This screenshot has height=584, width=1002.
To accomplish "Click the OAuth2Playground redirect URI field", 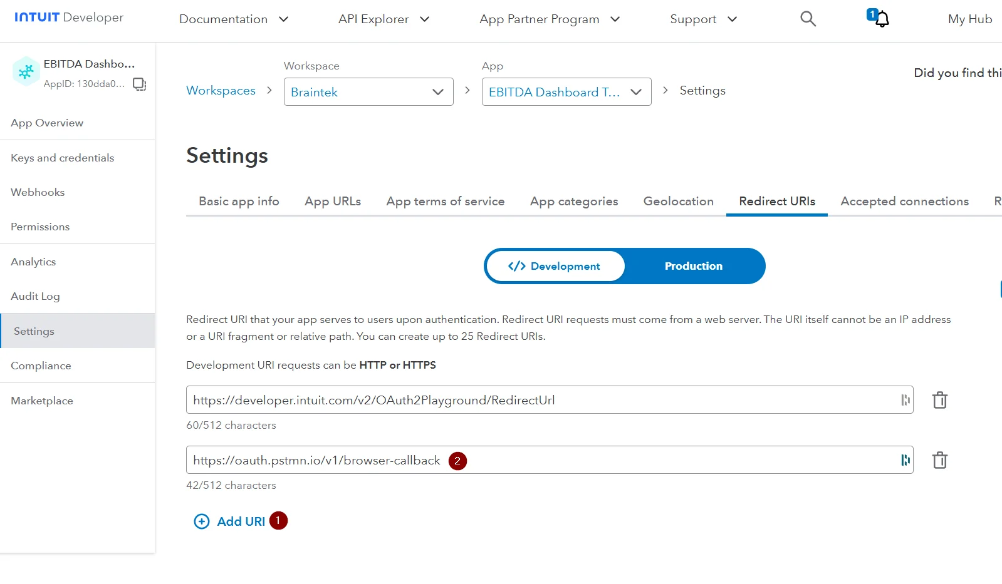I will point(550,400).
